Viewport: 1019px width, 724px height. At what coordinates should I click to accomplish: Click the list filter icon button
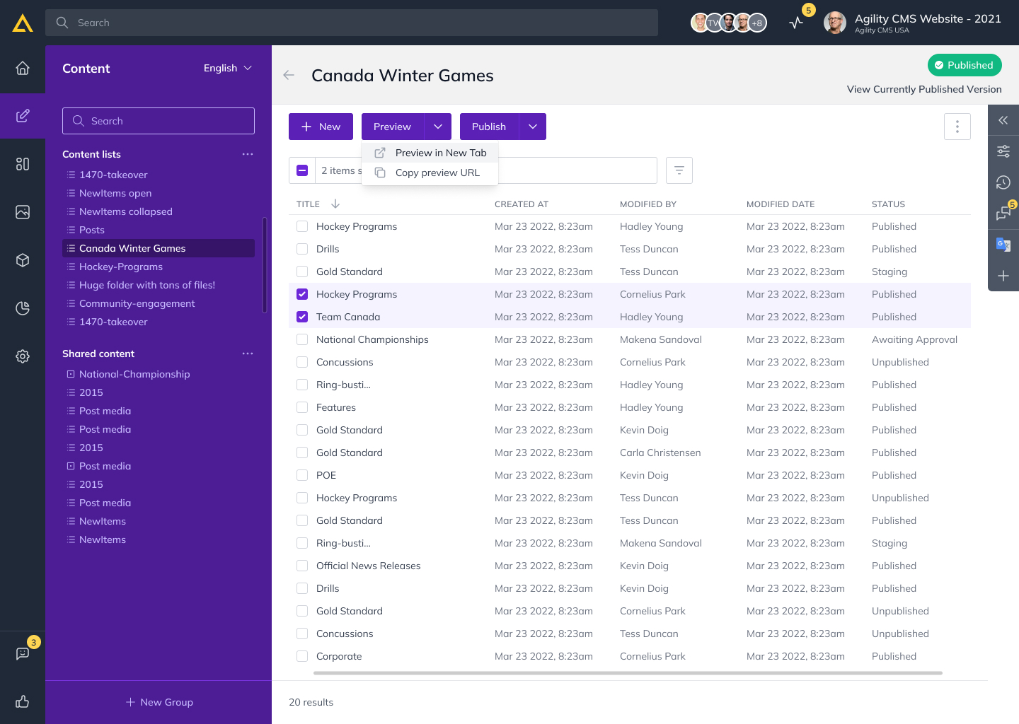pos(679,170)
